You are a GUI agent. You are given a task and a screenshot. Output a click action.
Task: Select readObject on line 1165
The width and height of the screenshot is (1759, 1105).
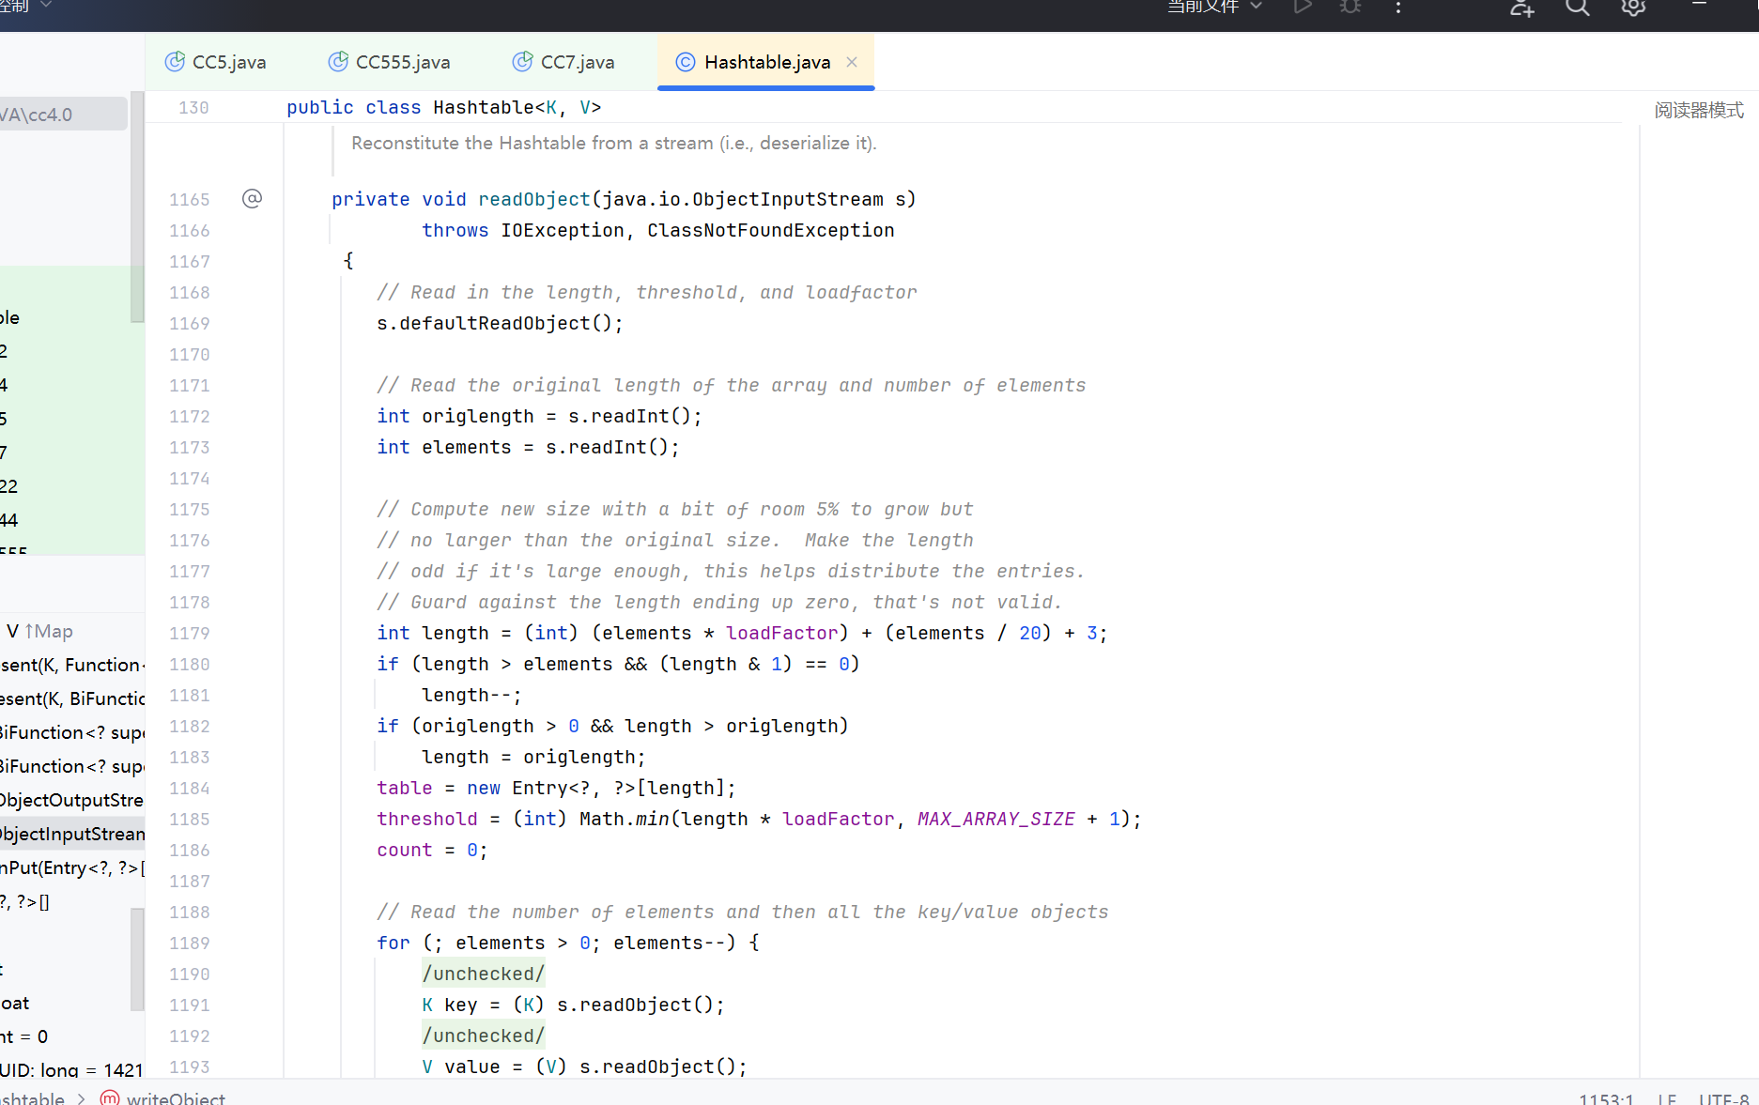click(532, 198)
